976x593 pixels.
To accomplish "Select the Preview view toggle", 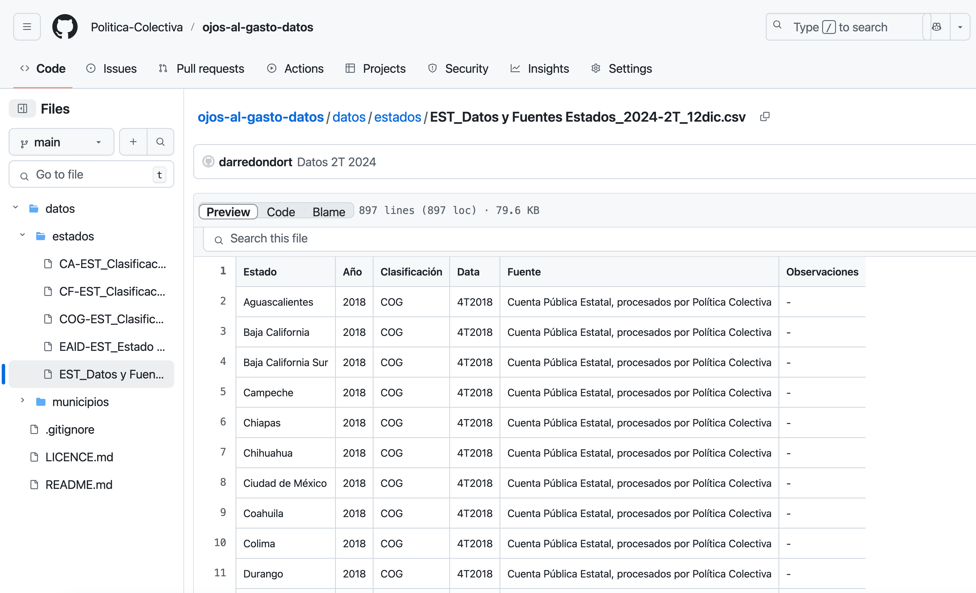I will [228, 212].
